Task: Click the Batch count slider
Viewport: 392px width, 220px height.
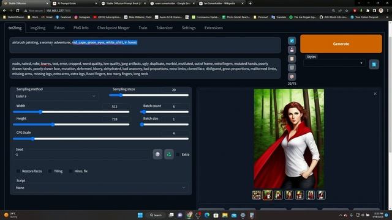Action: (x=165, y=112)
